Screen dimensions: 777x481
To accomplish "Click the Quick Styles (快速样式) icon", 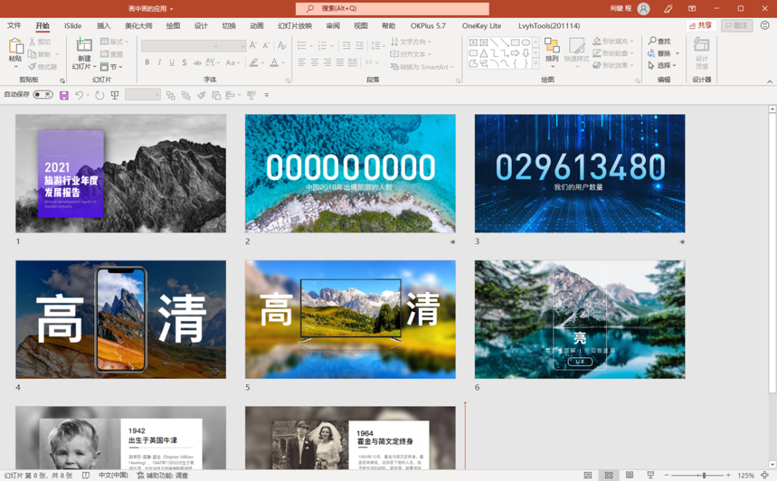I will click(x=577, y=45).
